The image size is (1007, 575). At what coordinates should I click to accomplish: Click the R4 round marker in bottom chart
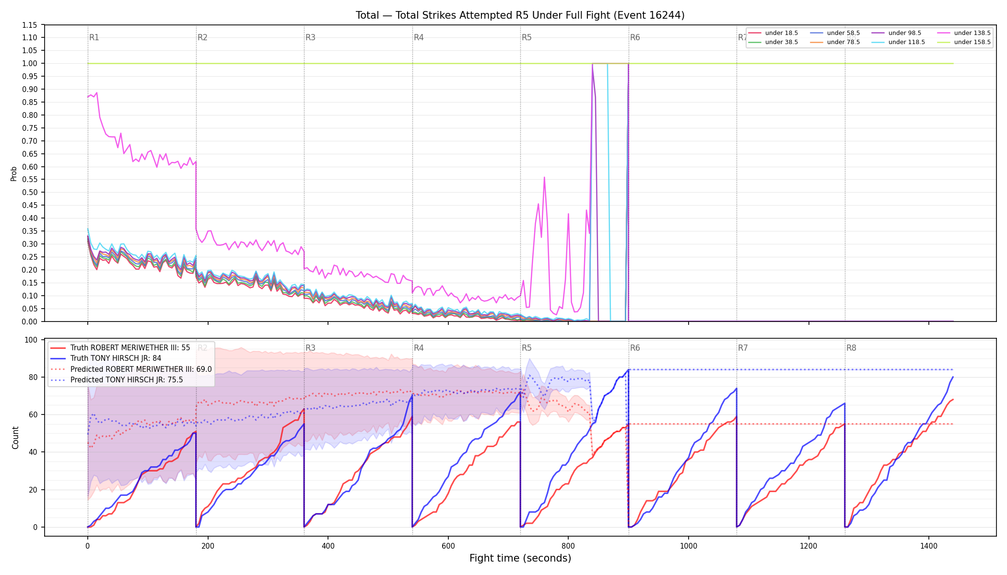(419, 348)
